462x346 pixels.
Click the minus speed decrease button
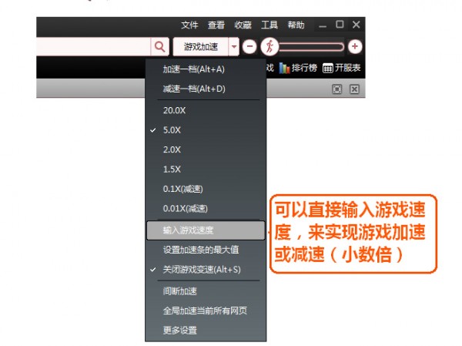point(249,46)
